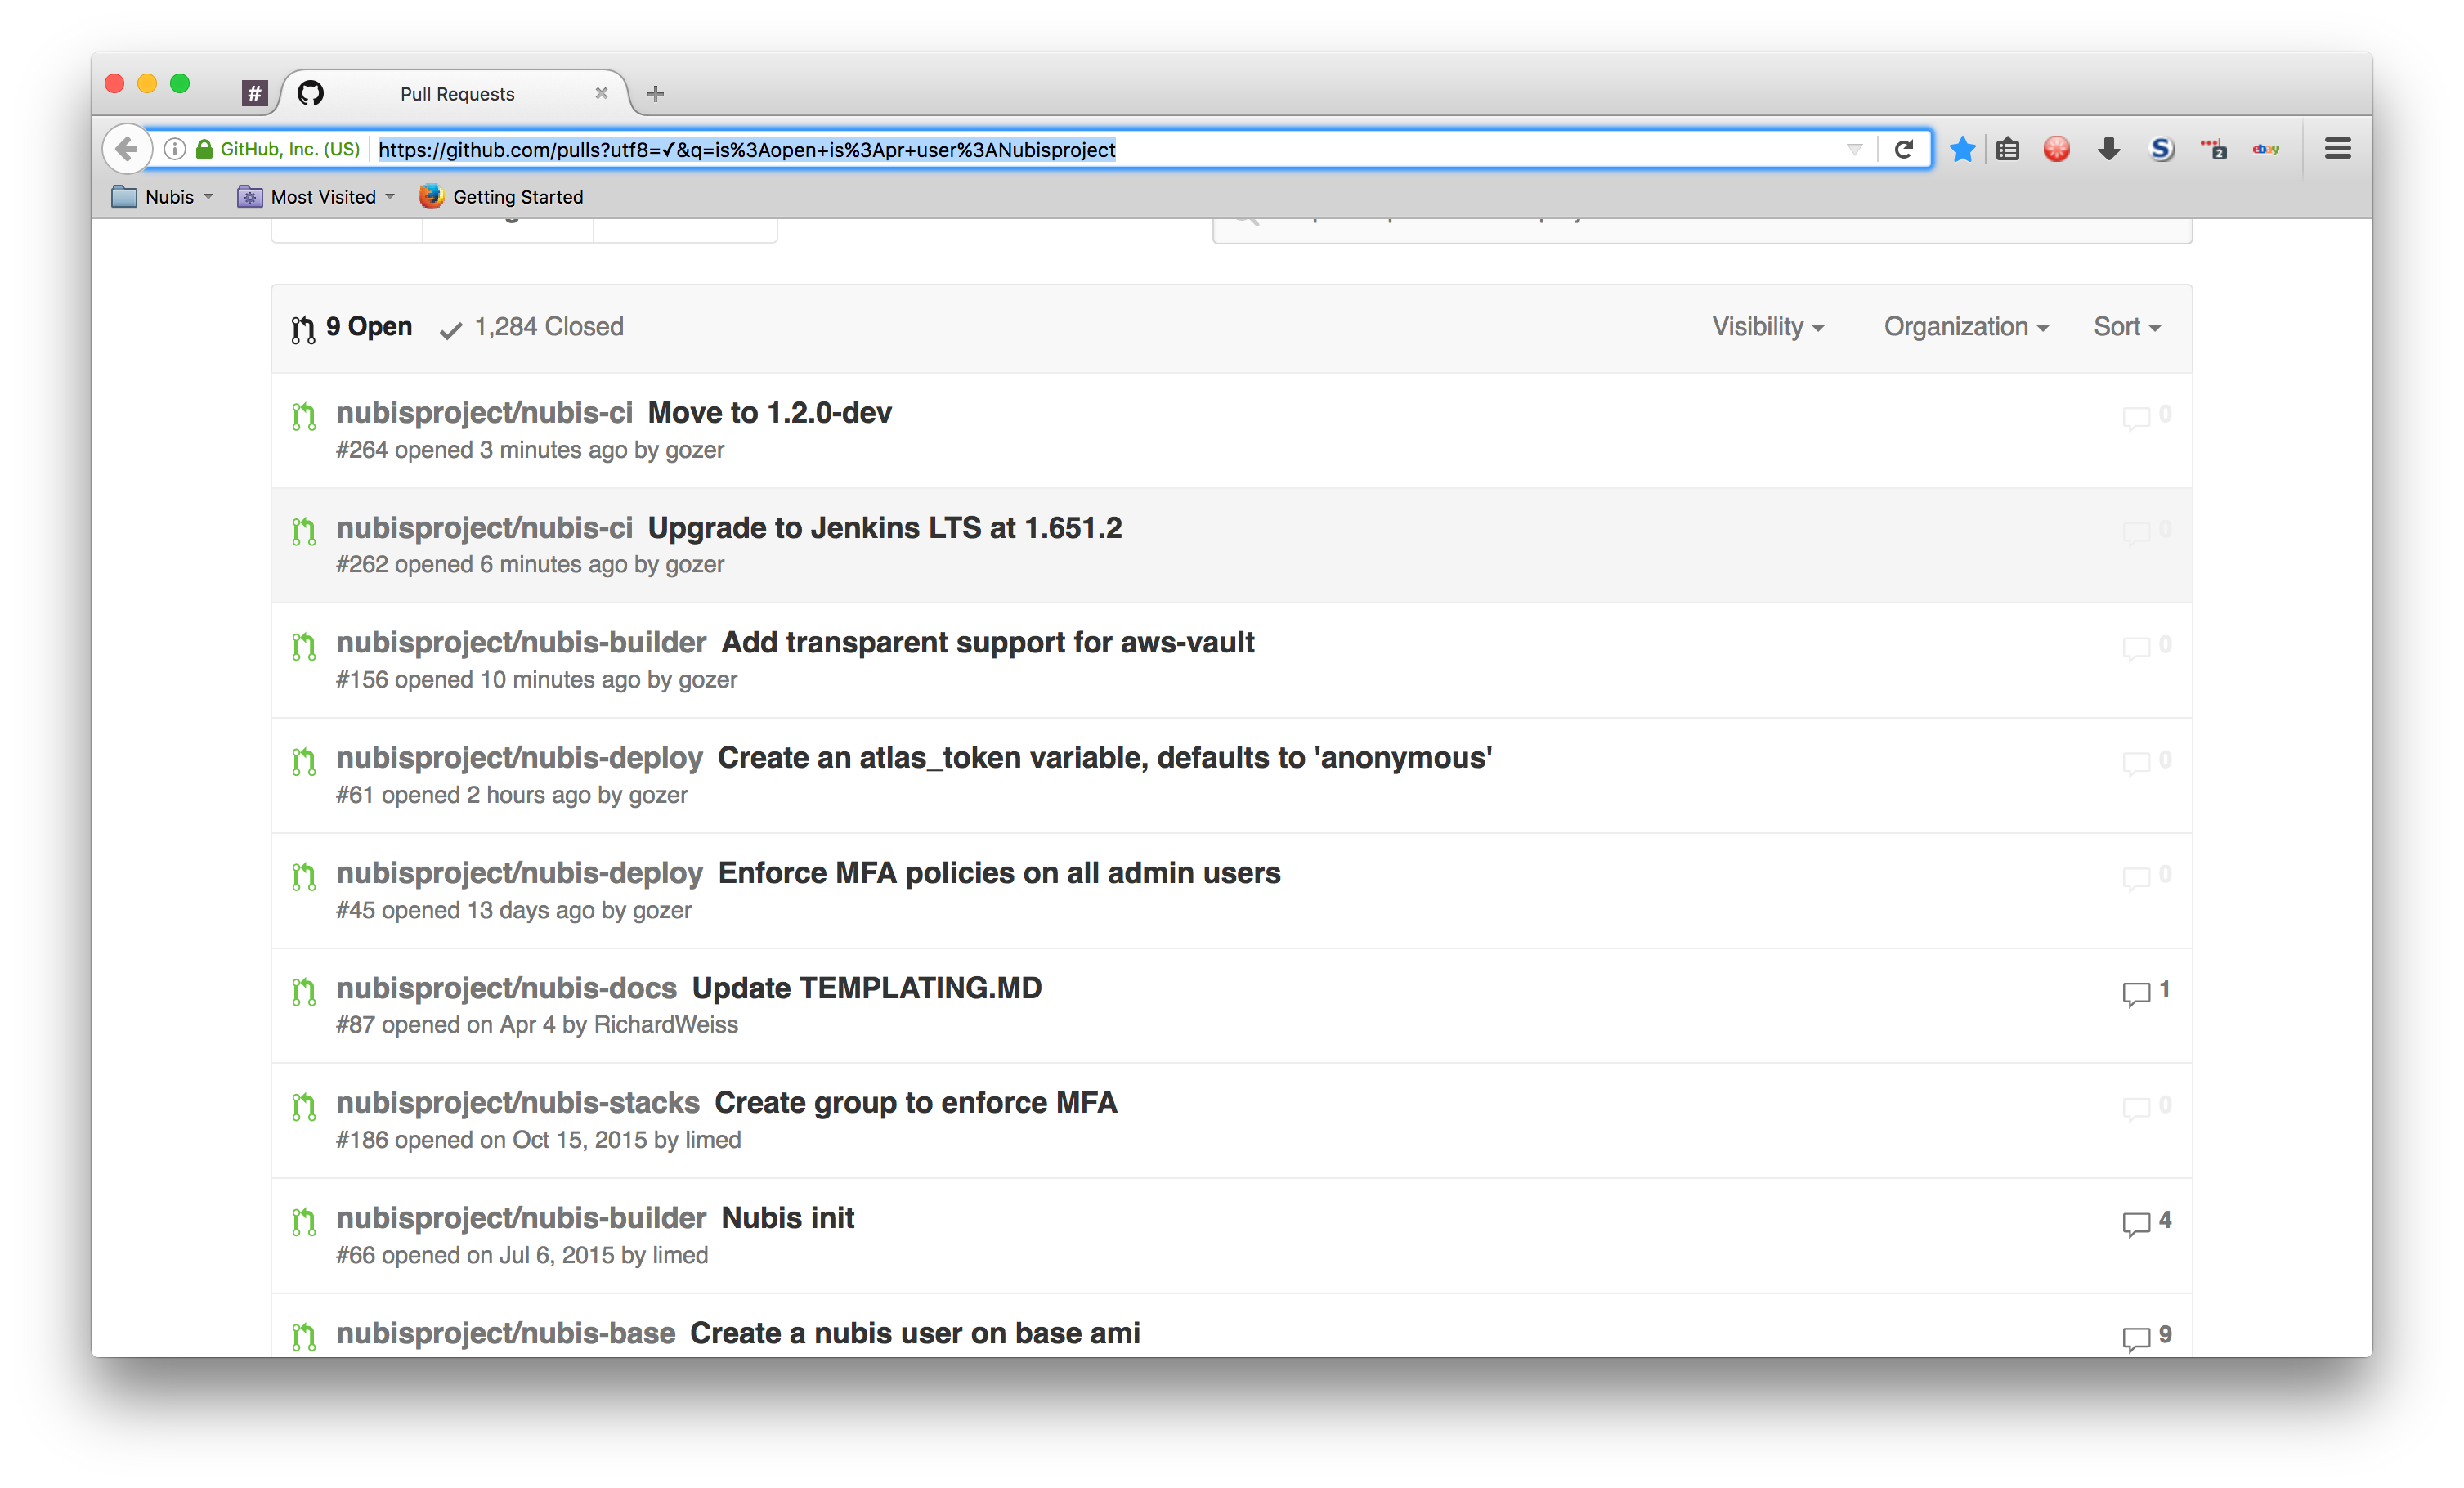Go back with the browser back arrow
The image size is (2464, 1488).
[126, 149]
